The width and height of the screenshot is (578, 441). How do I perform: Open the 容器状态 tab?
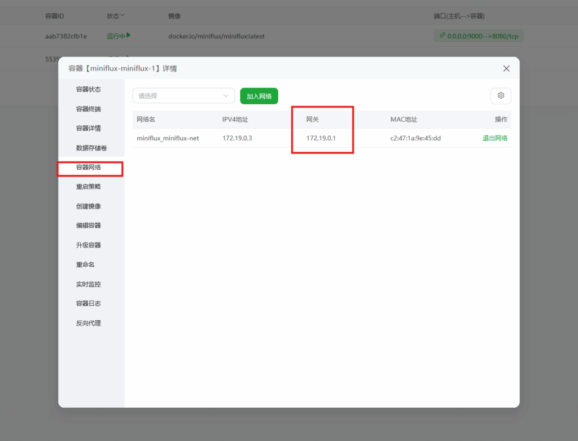tap(89, 89)
